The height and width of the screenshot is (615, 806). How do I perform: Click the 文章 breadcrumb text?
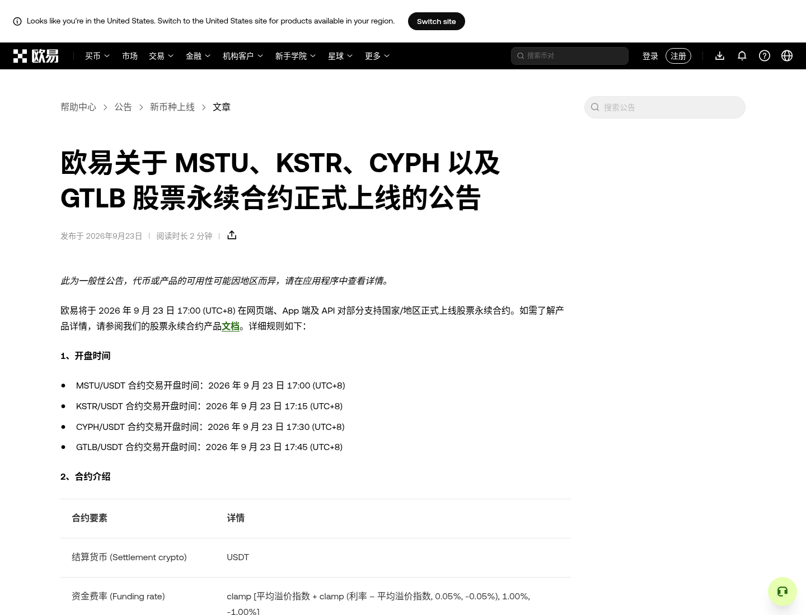click(222, 107)
